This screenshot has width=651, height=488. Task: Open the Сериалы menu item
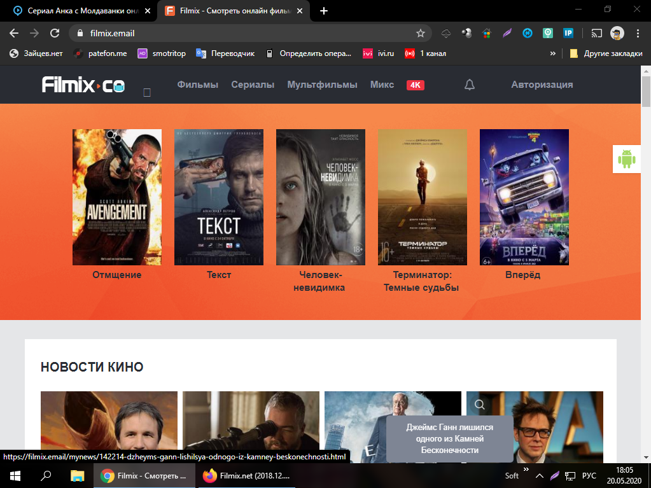pyautogui.click(x=253, y=85)
